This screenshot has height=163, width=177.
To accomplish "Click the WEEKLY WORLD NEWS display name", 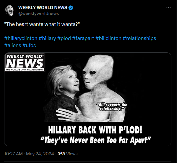I will pos(43,8).
